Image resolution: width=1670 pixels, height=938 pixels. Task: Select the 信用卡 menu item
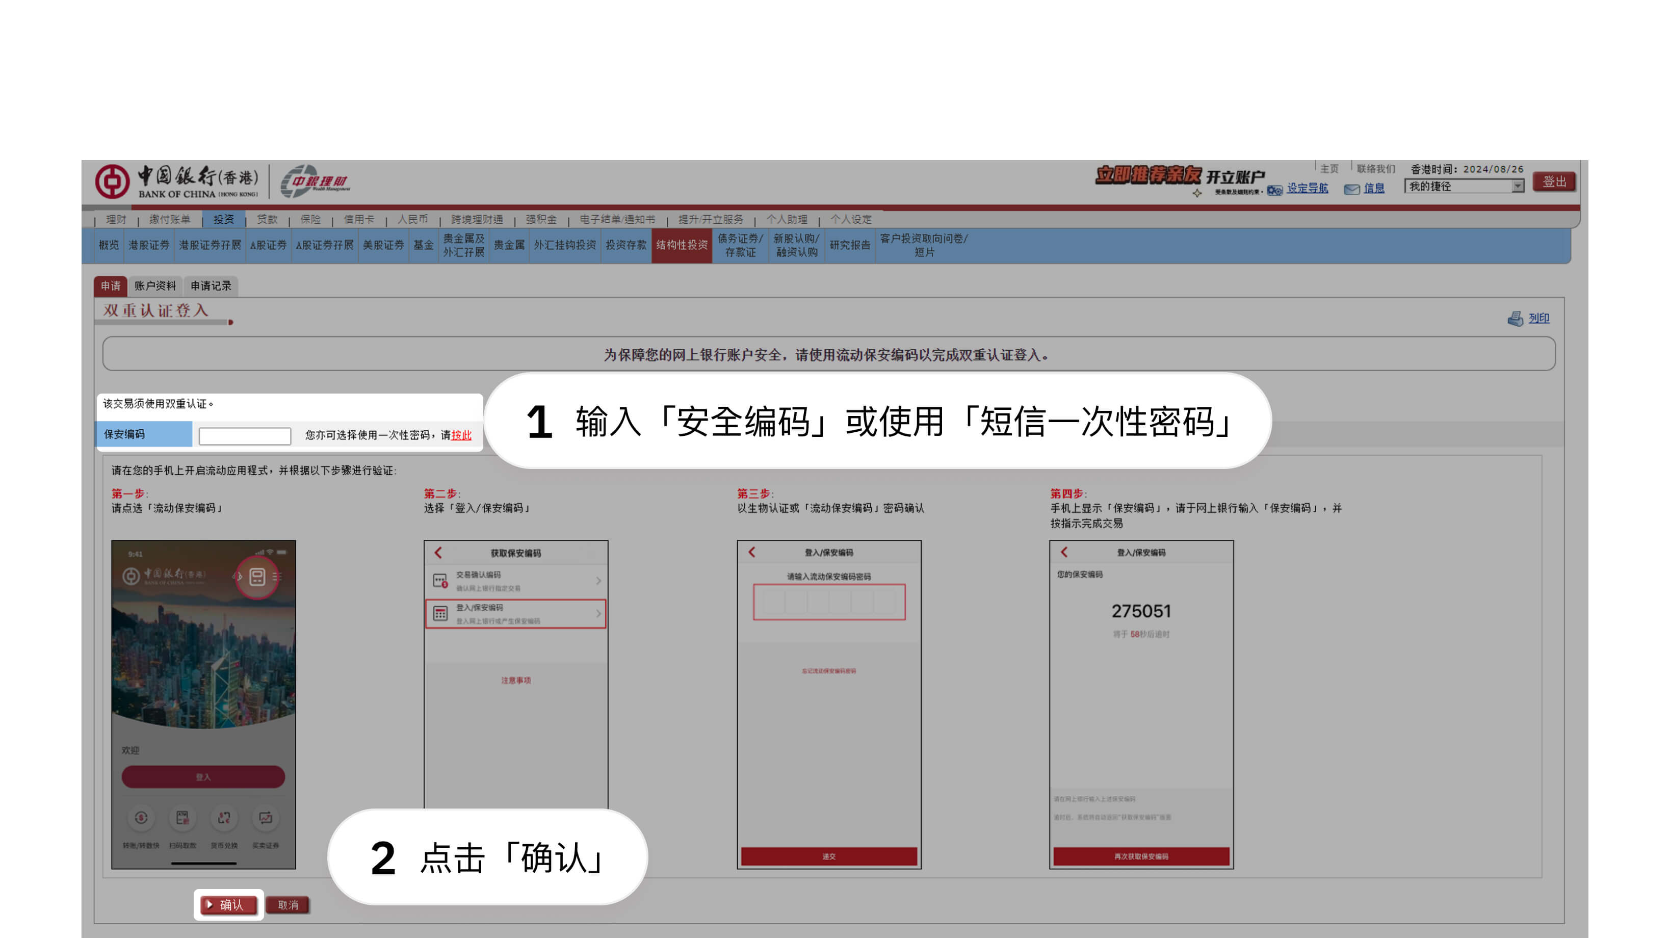click(x=359, y=219)
